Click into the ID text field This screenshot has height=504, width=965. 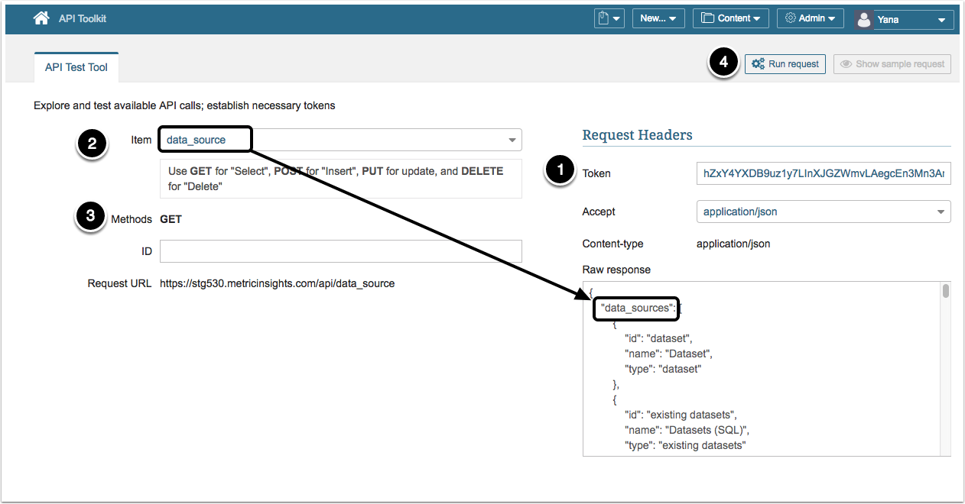click(x=340, y=251)
